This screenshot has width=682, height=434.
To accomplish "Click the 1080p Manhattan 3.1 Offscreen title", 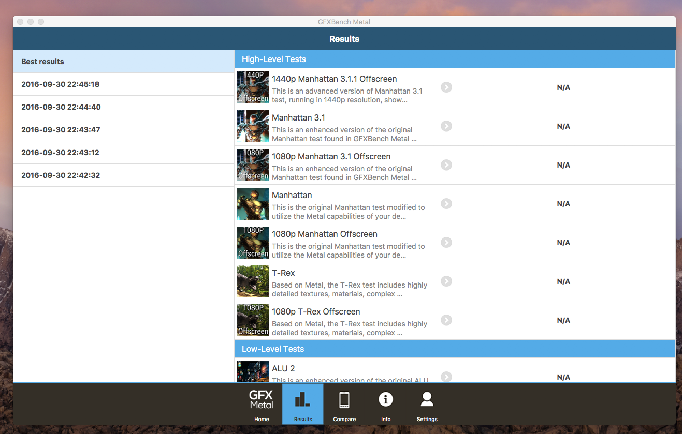I will 331,157.
